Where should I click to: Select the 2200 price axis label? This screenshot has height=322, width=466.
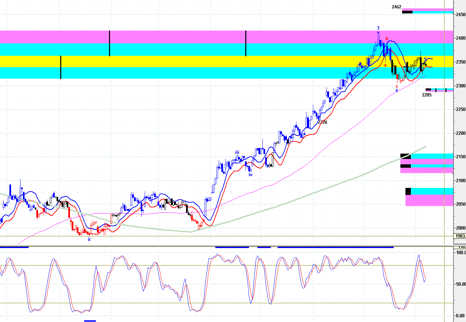461,133
